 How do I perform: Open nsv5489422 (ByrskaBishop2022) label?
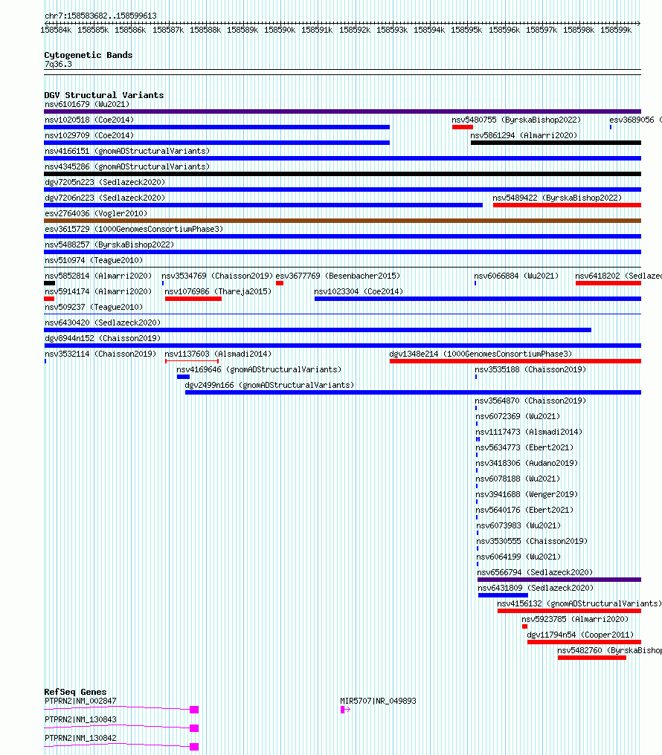[x=557, y=198]
